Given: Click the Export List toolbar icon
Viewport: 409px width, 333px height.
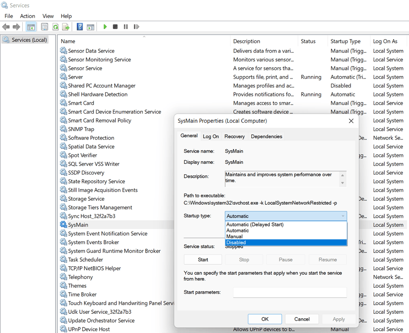Looking at the screenshot, I should click(66, 27).
